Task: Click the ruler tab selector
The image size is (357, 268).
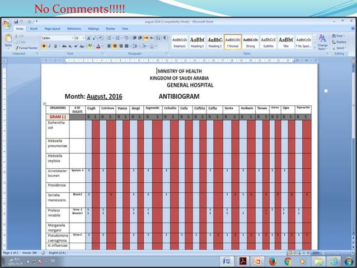Action: coord(4,61)
